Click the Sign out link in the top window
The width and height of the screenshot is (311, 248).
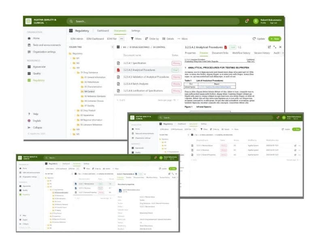click(273, 23)
